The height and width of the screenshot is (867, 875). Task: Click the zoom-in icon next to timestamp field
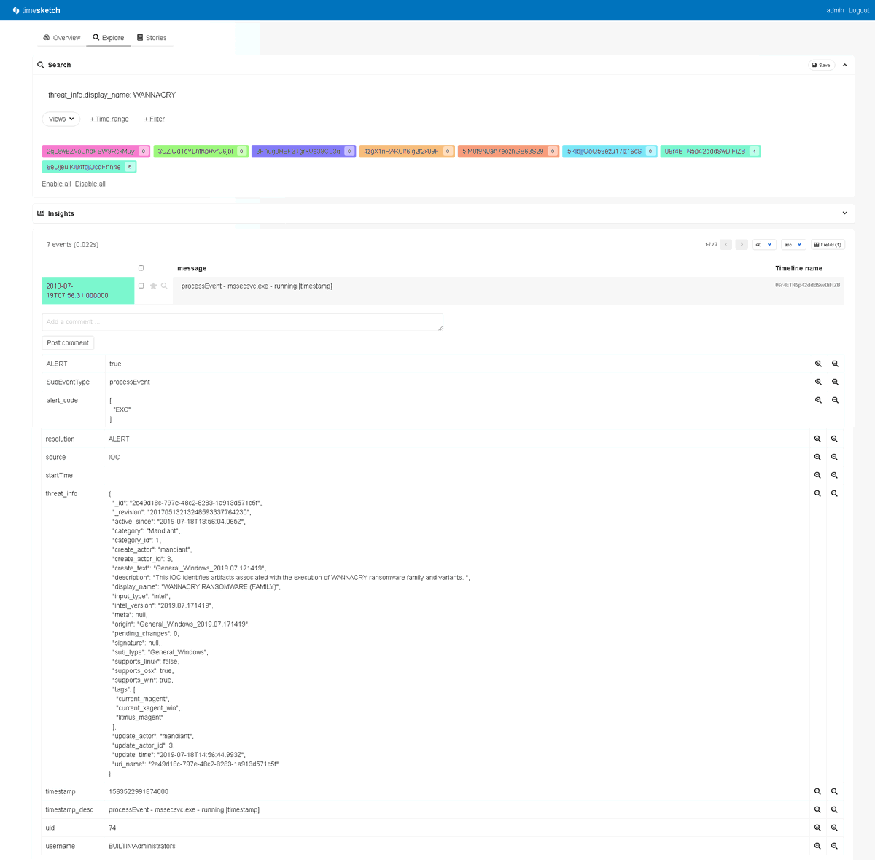tap(817, 791)
